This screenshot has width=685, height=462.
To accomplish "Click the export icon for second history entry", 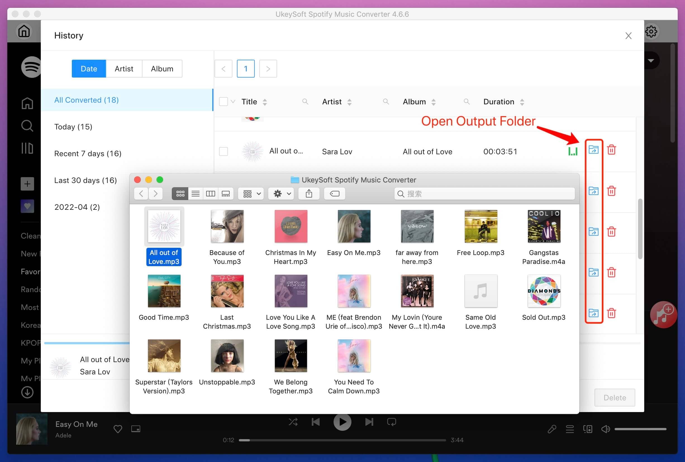I will point(593,191).
